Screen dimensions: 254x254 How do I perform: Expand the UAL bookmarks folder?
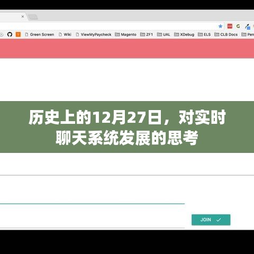(x=164, y=34)
